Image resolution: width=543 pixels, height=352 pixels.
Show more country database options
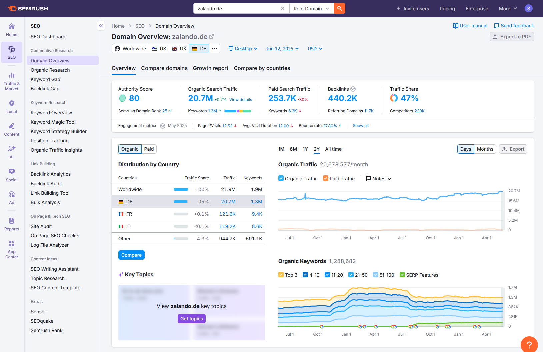(215, 49)
